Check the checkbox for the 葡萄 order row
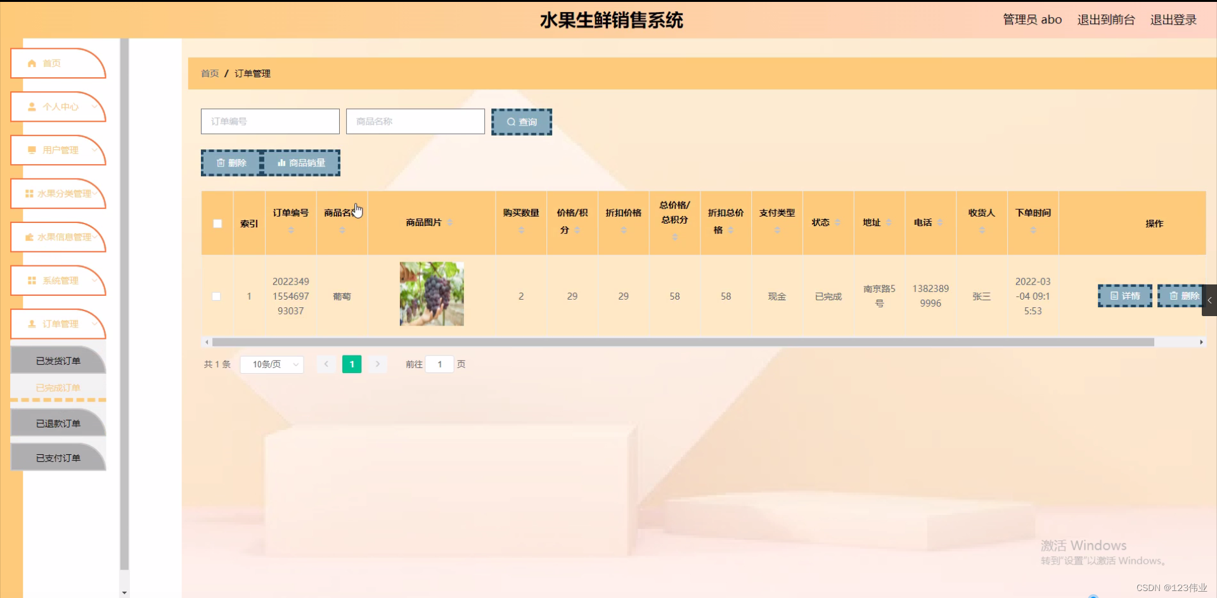Image resolution: width=1217 pixels, height=598 pixels. 217,296
